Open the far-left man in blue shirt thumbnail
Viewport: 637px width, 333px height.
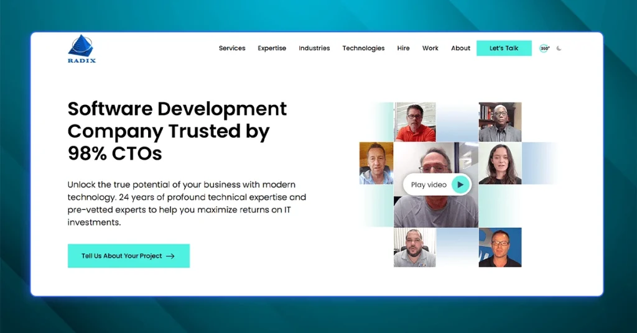click(x=376, y=163)
